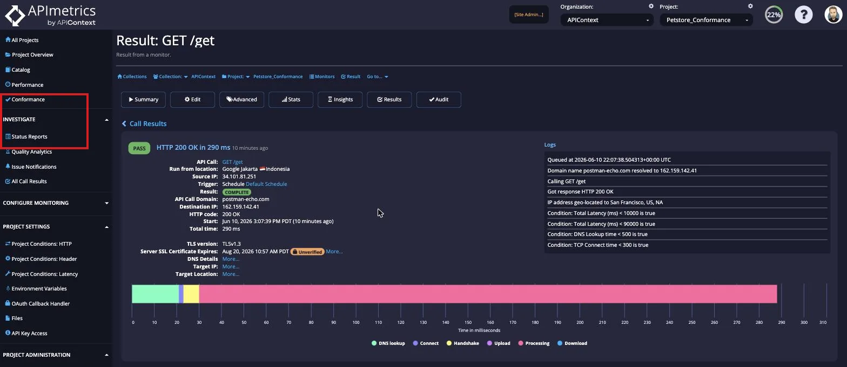Click the Edit button
Screen dimensions: 847x367
click(192, 100)
